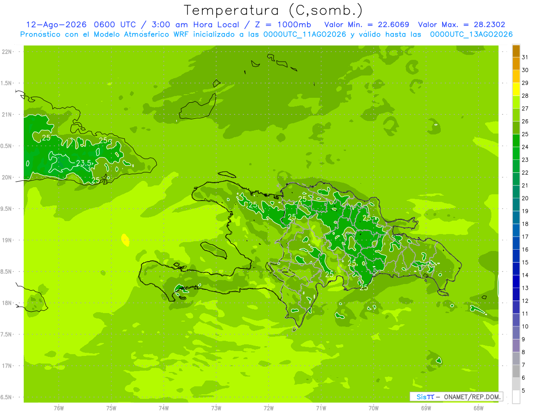Click the '31' value on the color scale
The image size is (537, 414).
pos(525,57)
